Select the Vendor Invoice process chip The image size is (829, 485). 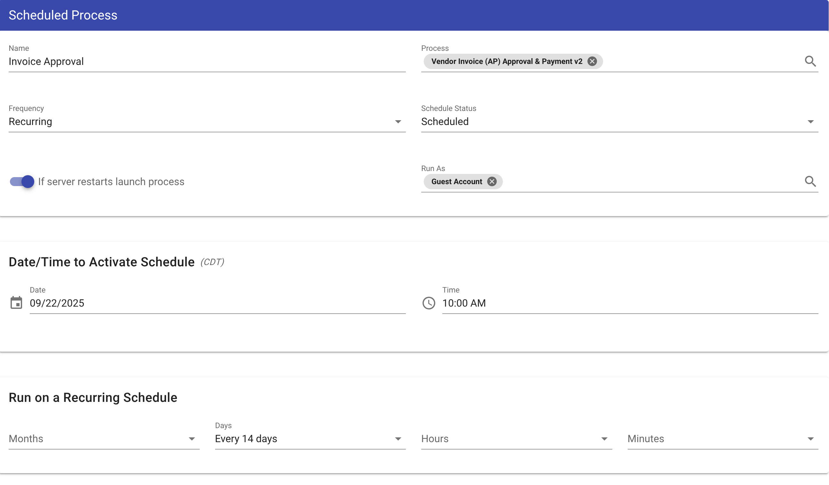pyautogui.click(x=507, y=61)
